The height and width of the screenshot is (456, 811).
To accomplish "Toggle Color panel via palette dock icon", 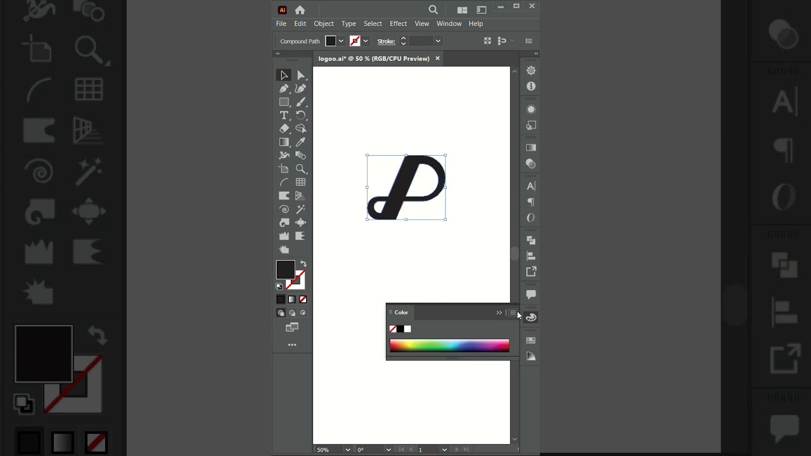I will pos(531,317).
